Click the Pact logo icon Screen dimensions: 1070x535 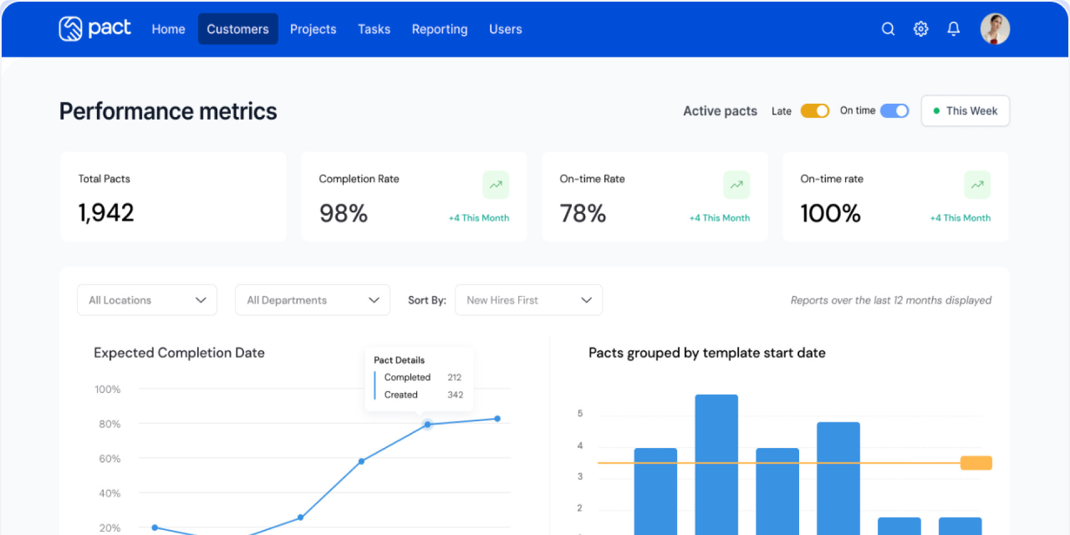point(71,29)
